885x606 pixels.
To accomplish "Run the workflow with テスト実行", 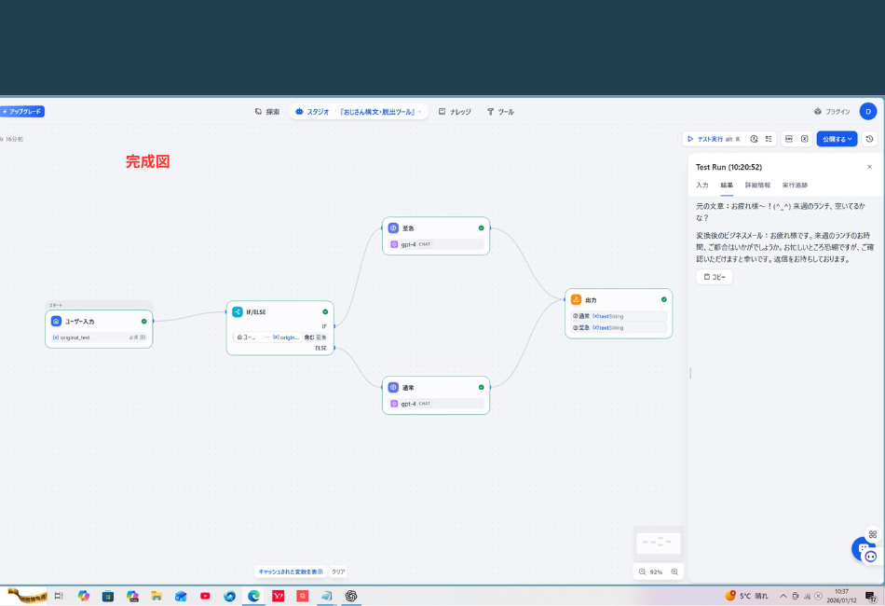I will pyautogui.click(x=713, y=138).
